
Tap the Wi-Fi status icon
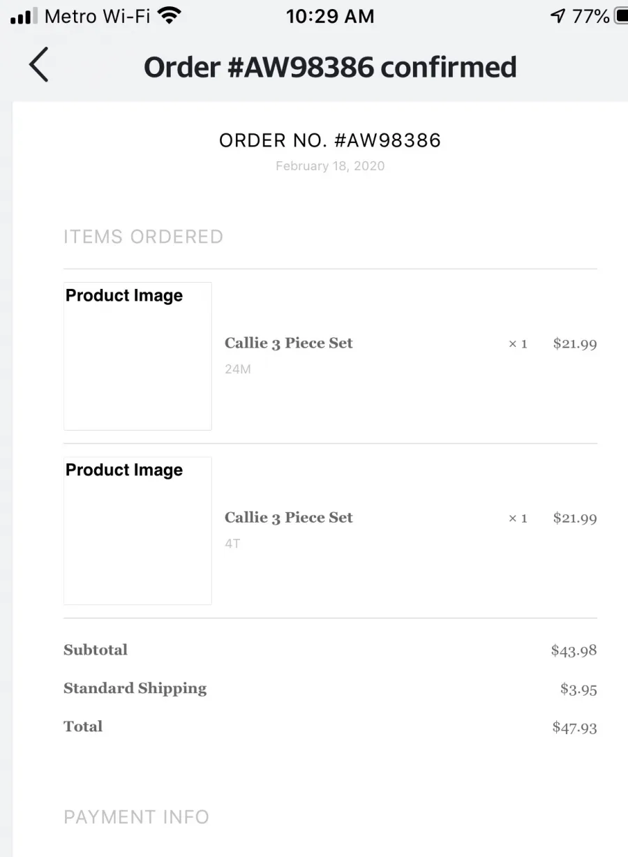[169, 15]
